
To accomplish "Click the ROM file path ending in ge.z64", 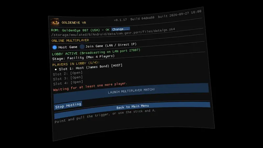I will (113, 32).
